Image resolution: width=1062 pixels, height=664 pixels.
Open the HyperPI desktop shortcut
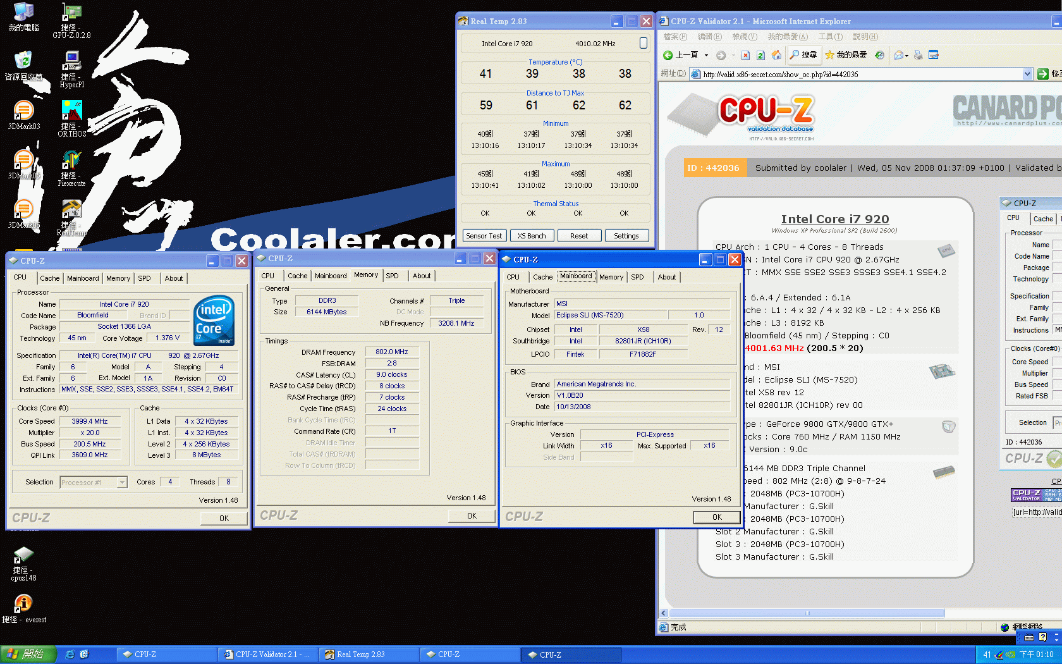tap(72, 69)
